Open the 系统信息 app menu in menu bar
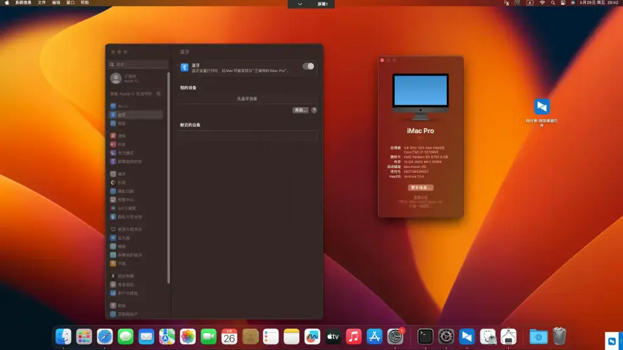Screen dimensions: 623x350 point(23,3)
